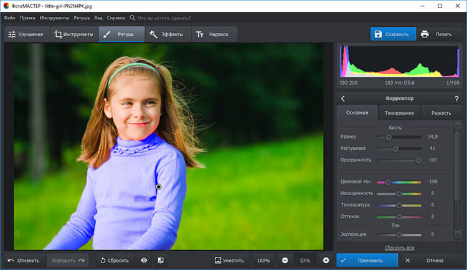Zoom in with the plus button

tap(326, 260)
